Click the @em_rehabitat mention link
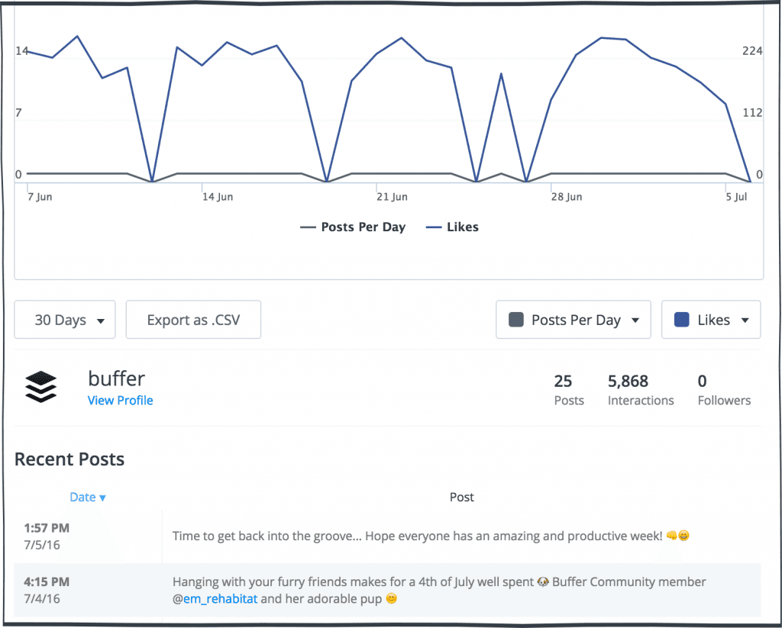Image resolution: width=782 pixels, height=628 pixels. coord(217,599)
